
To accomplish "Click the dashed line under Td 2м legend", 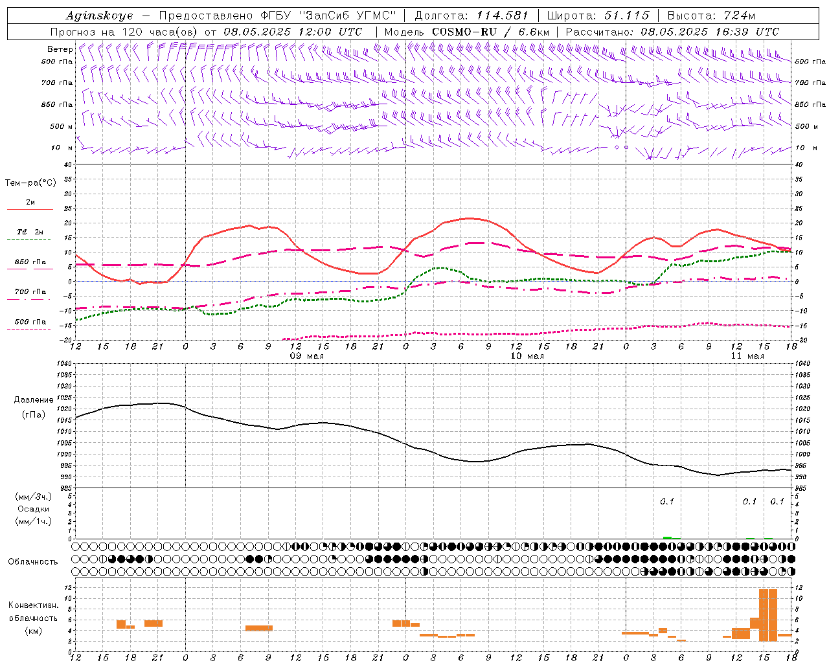I will tap(30, 240).
